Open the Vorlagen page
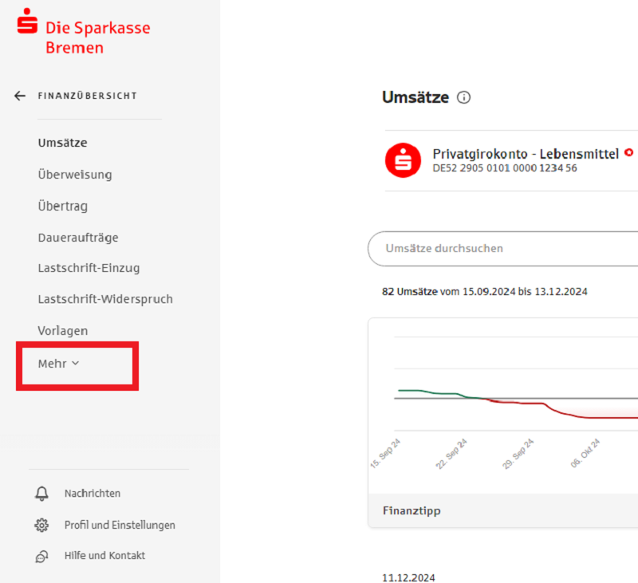Viewport: 638px width, 583px height. click(x=63, y=330)
